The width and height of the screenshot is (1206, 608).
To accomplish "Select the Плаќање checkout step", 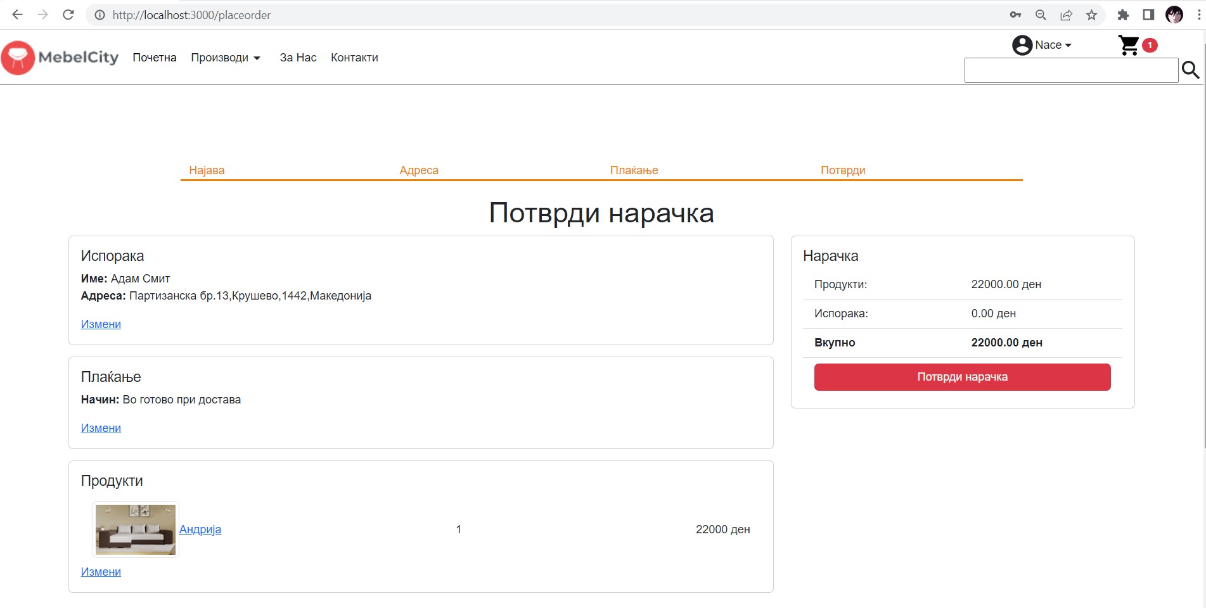I will [x=634, y=170].
